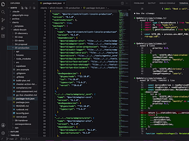Screen dimensions: 189x141
Task: Click line number 22 in the gutter
Action: coord(44,74)
